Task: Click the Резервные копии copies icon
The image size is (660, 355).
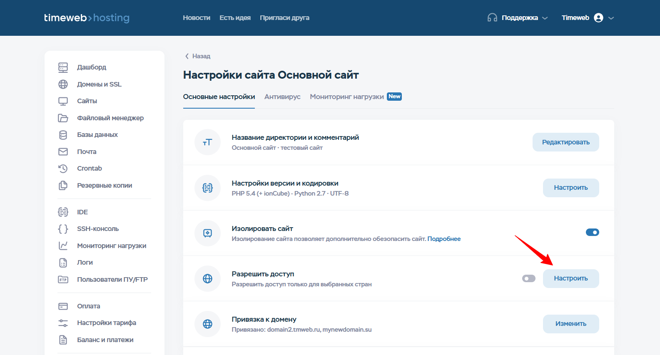Action: click(x=63, y=185)
